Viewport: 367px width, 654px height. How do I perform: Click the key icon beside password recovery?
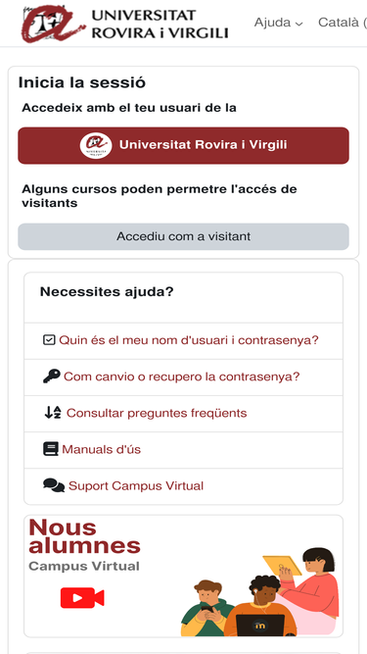[52, 376]
